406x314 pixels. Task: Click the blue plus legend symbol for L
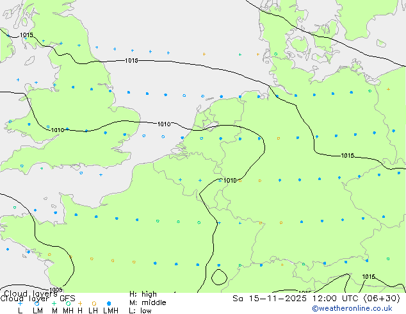(x=20, y=303)
